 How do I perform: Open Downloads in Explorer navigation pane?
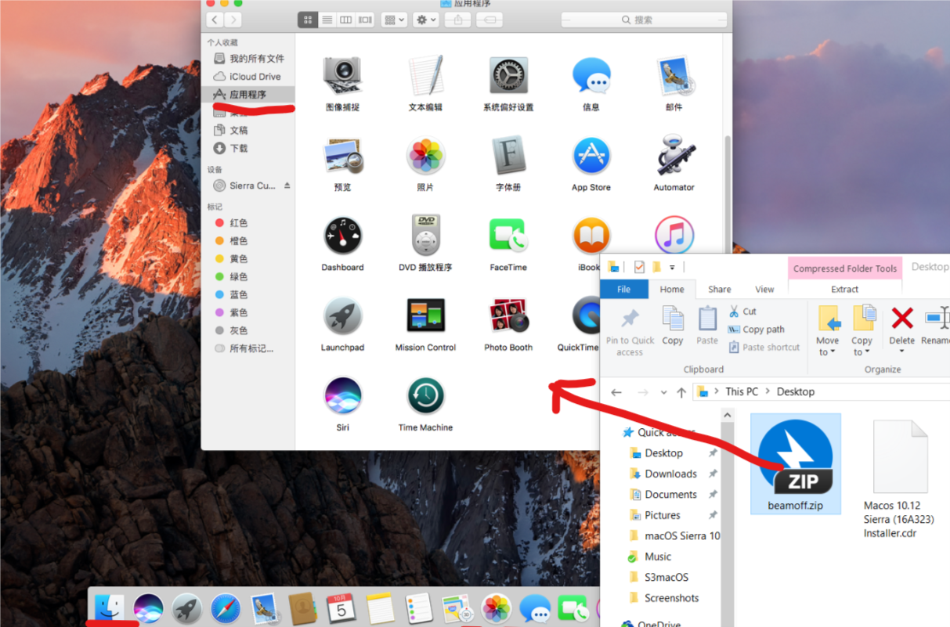click(670, 474)
